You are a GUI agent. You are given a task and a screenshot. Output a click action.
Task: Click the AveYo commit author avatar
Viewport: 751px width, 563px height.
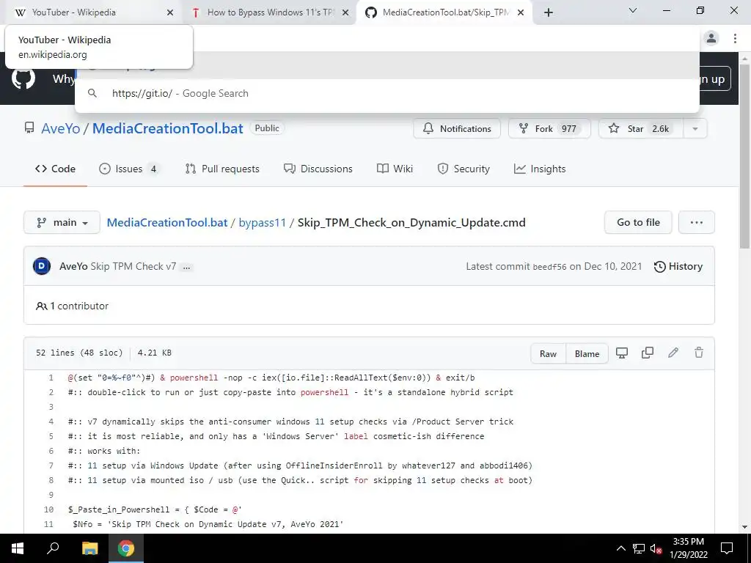point(42,266)
